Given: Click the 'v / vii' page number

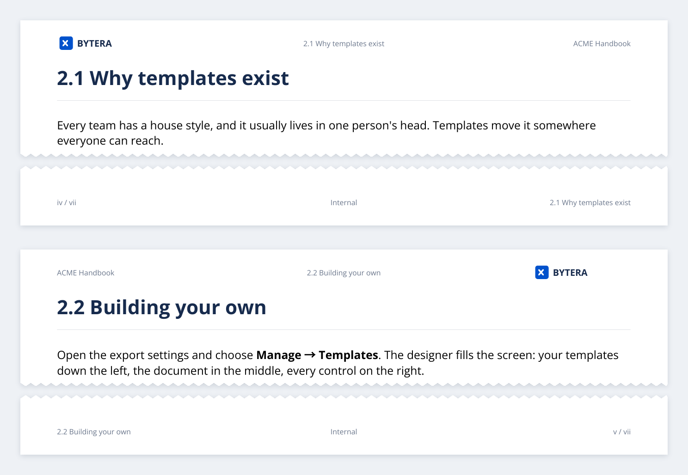Looking at the screenshot, I should point(622,432).
